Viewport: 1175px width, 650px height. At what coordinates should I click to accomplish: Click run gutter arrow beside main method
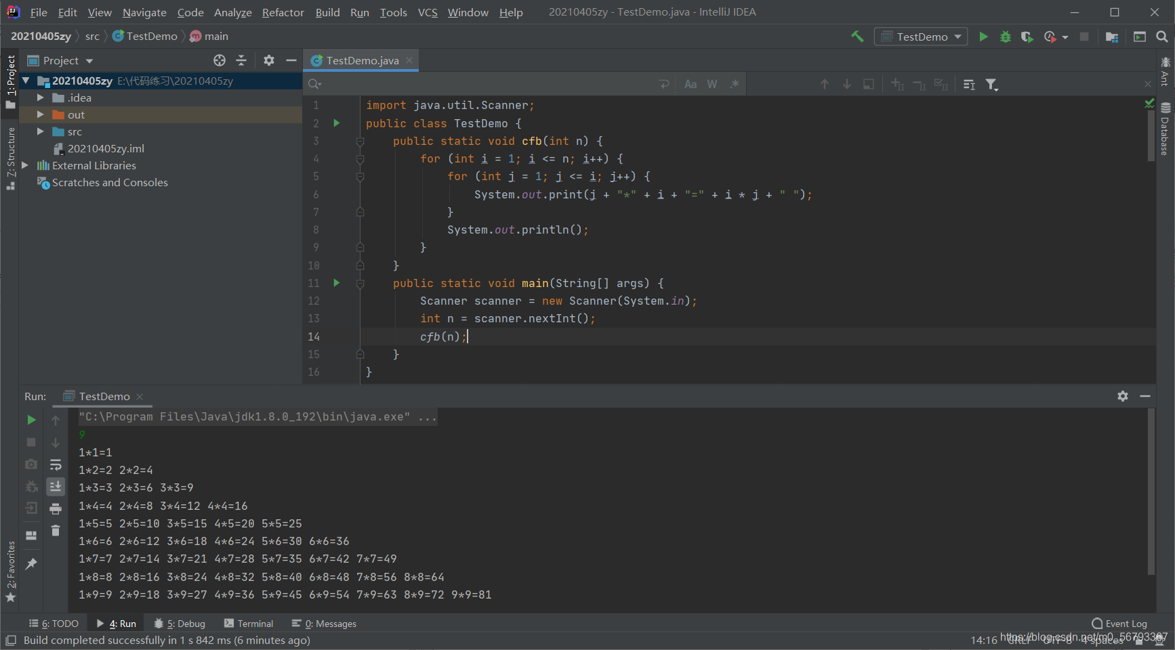336,283
